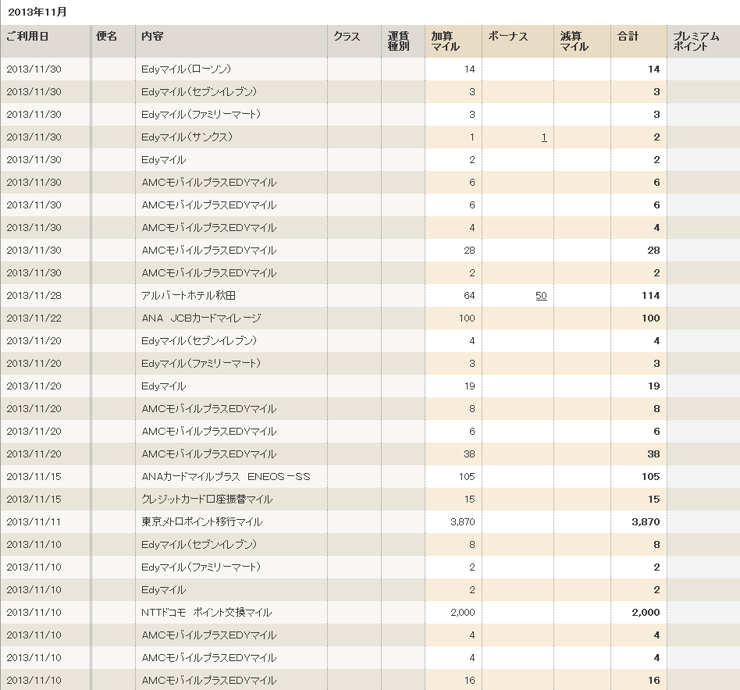Click the ボーナス column header

coord(508,37)
